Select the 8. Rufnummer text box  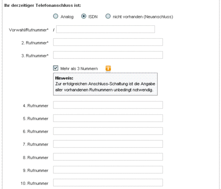pyautogui.click(x=108, y=157)
